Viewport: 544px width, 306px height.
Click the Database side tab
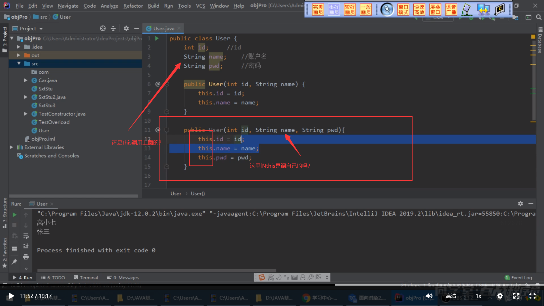tap(540, 41)
